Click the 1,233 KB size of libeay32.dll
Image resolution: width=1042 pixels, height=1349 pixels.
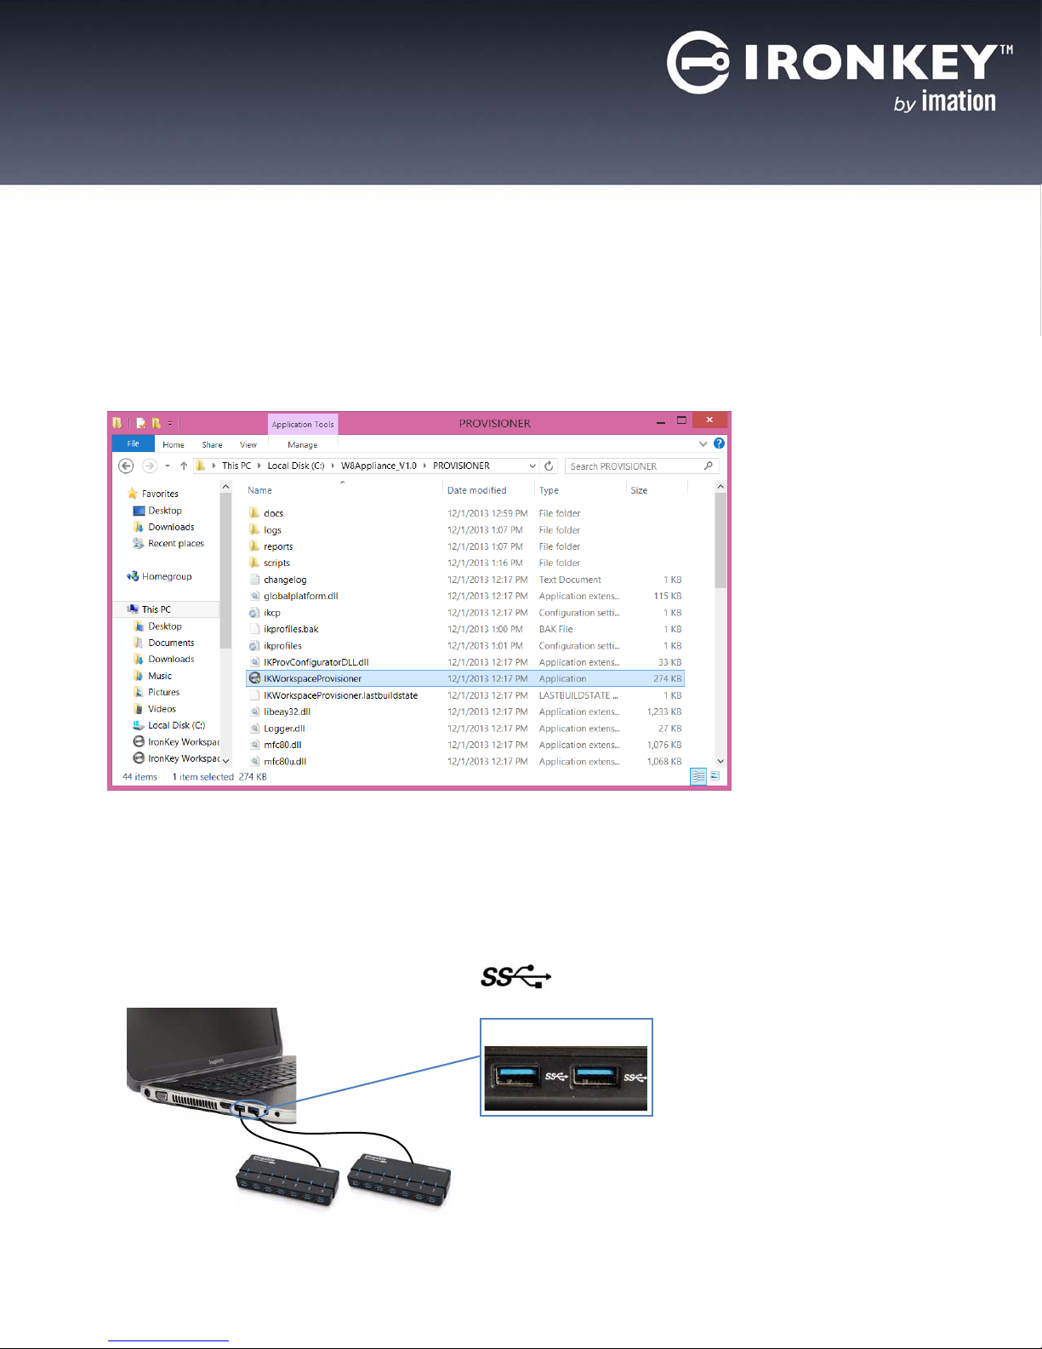663,712
